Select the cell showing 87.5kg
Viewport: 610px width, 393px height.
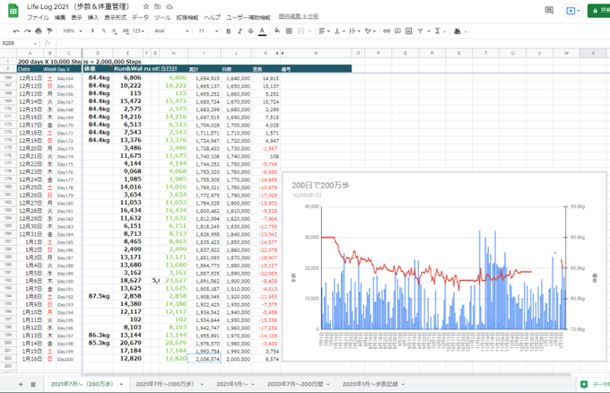[x=98, y=296]
